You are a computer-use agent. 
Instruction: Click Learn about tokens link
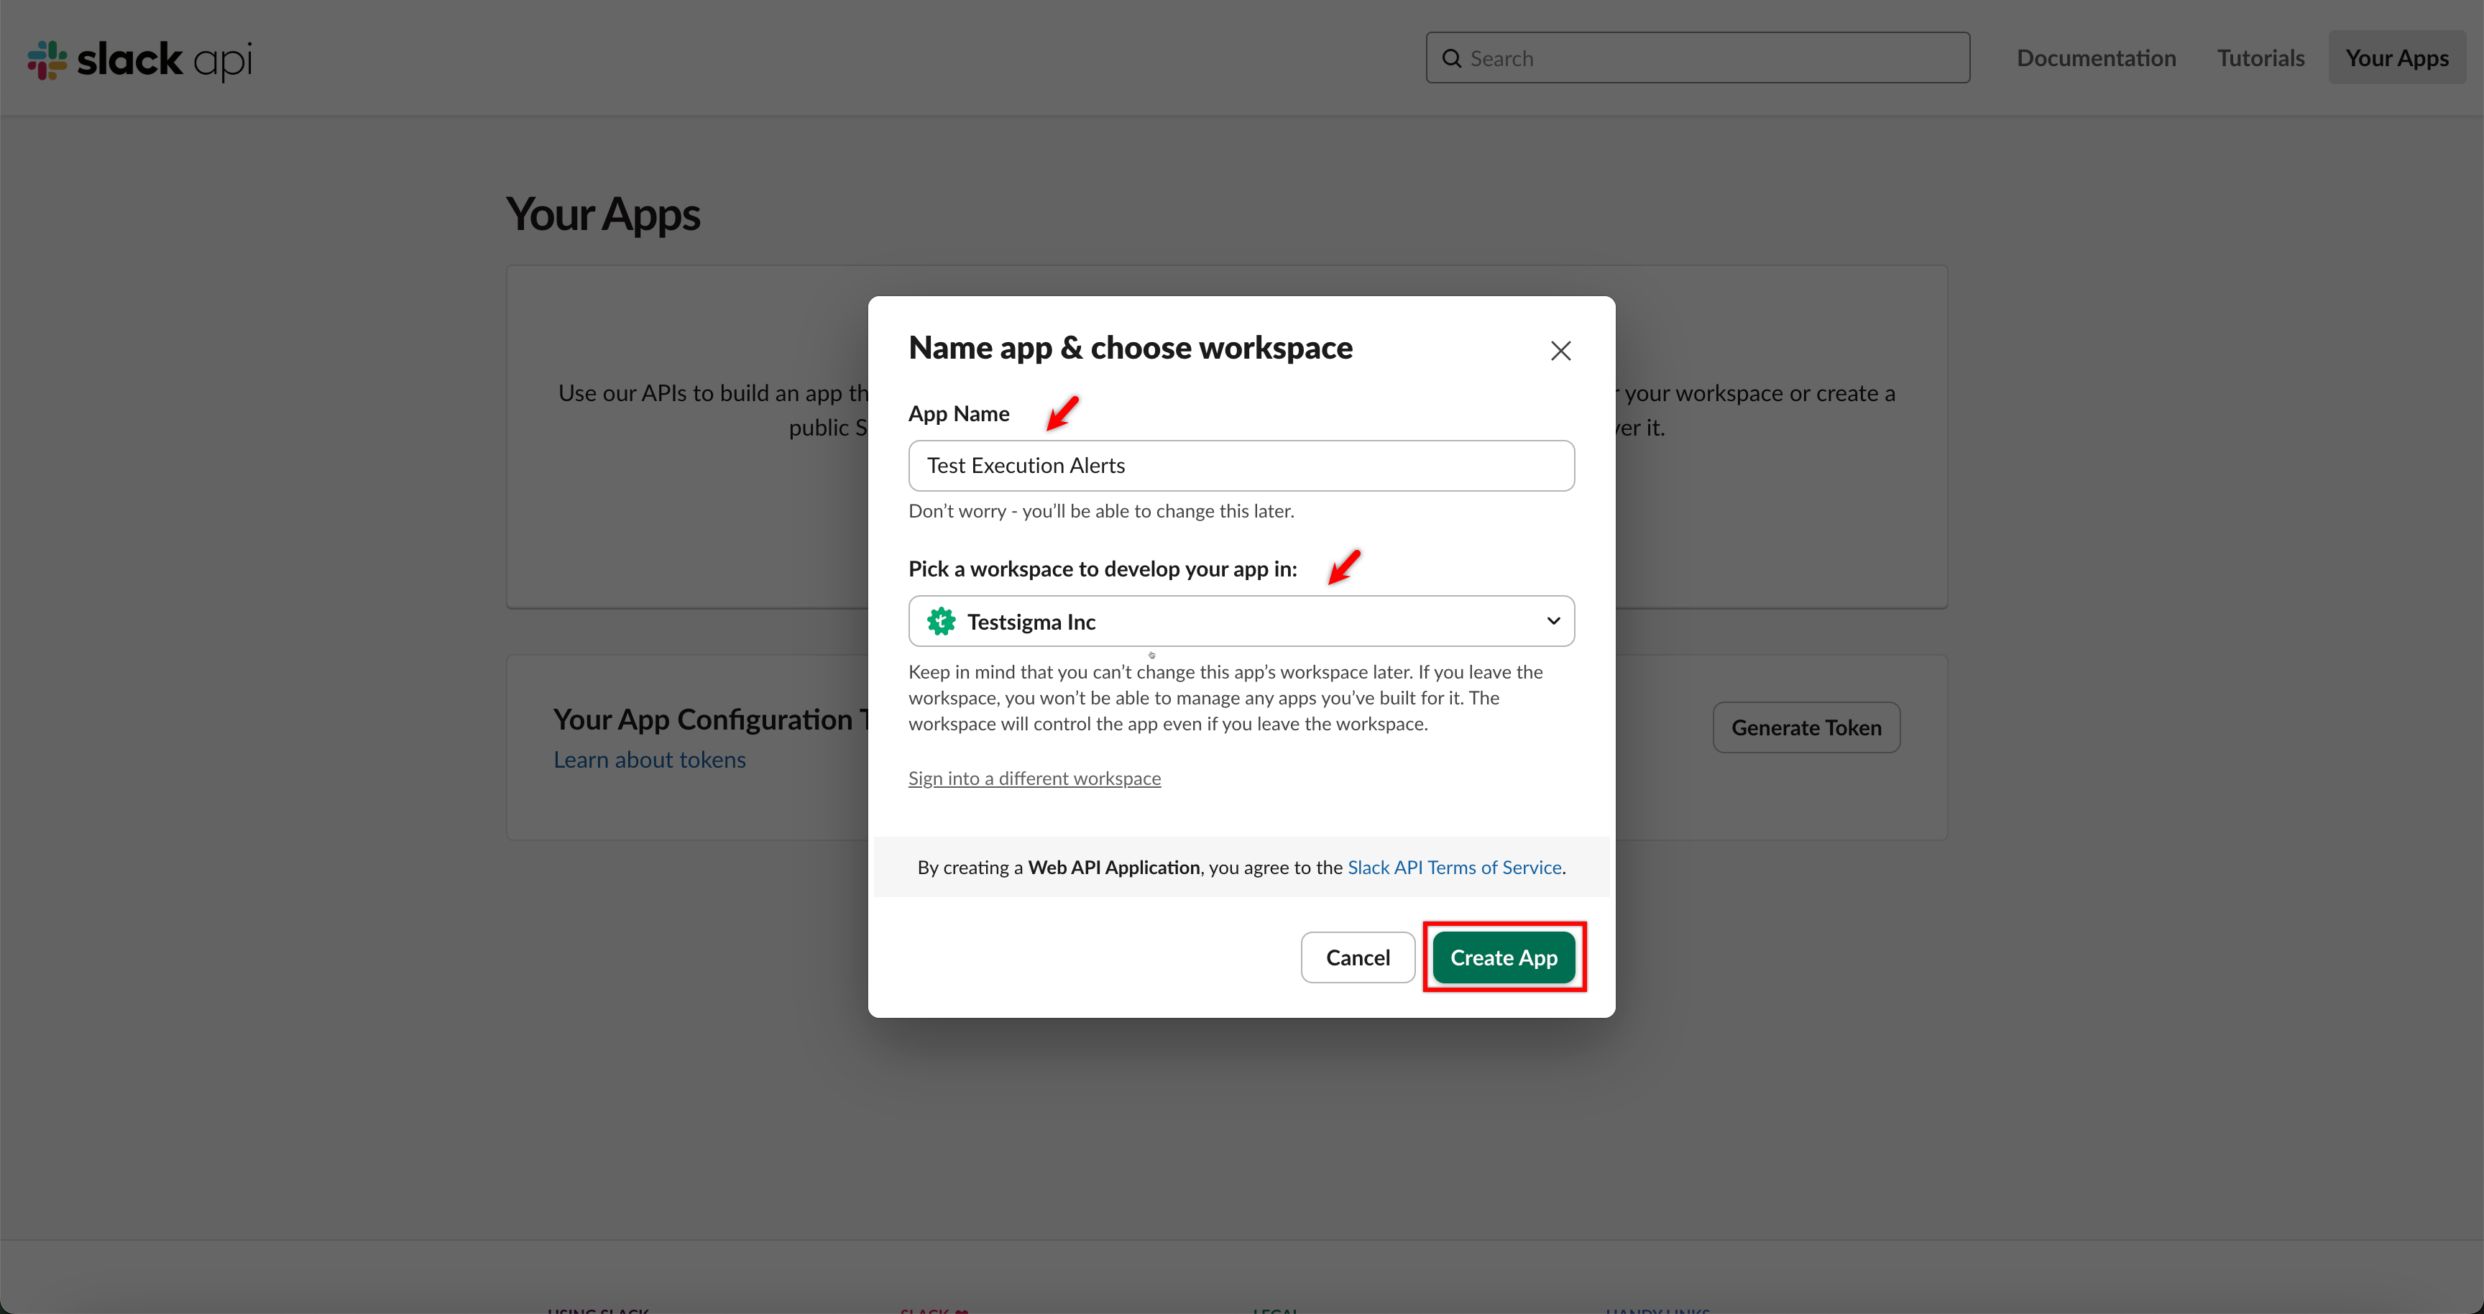pyautogui.click(x=649, y=760)
